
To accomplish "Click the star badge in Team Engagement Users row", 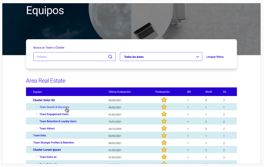I will (164, 114).
